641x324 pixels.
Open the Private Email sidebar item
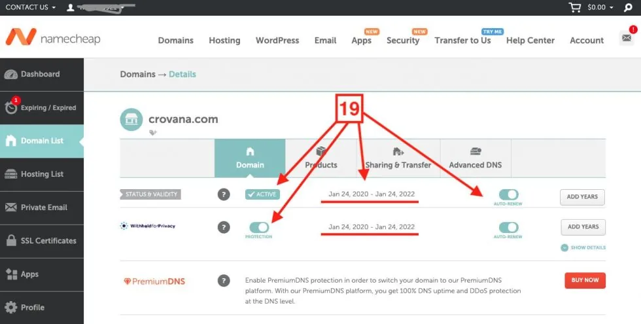click(x=42, y=207)
